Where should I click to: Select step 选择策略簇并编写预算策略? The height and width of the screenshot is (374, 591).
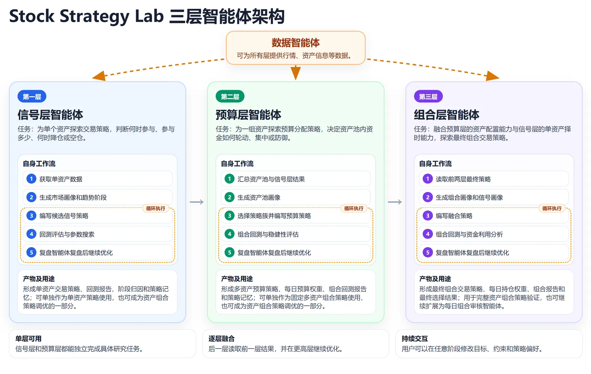[x=295, y=216]
